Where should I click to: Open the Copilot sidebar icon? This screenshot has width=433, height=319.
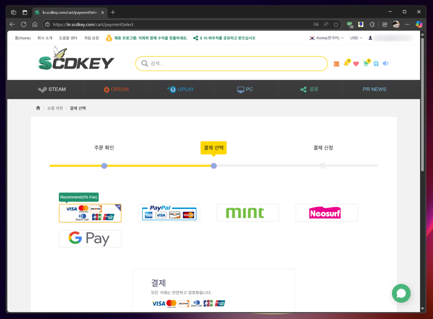tap(419, 25)
